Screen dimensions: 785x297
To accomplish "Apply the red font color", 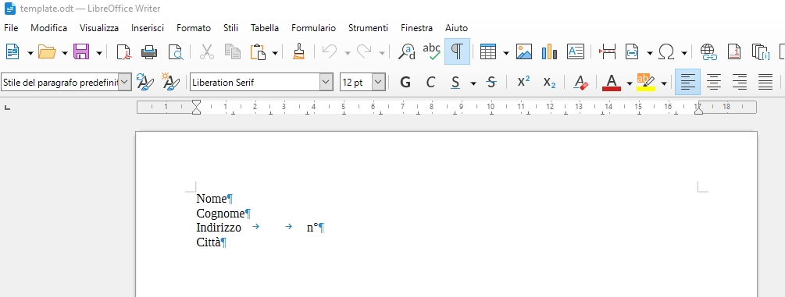I will pyautogui.click(x=612, y=82).
